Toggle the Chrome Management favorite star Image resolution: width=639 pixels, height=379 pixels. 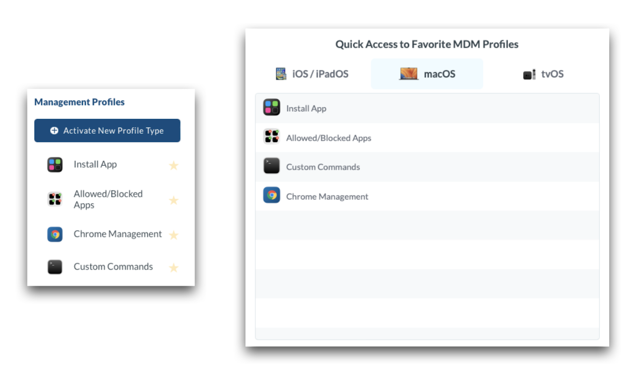(173, 235)
